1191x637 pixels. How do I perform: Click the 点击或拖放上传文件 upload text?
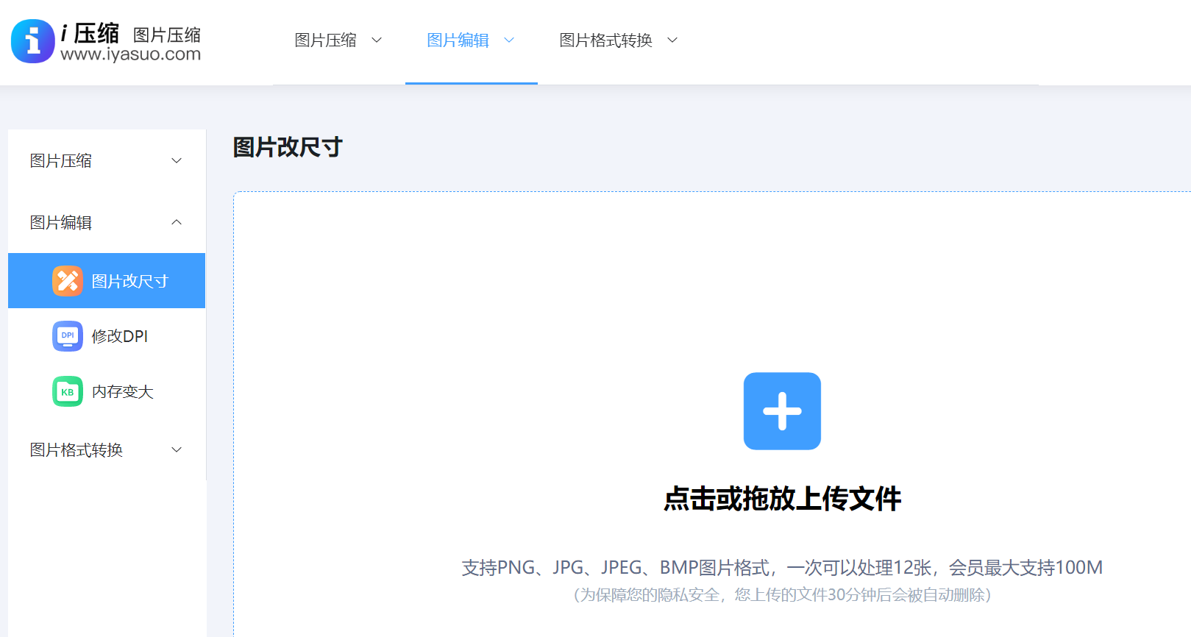pyautogui.click(x=782, y=499)
